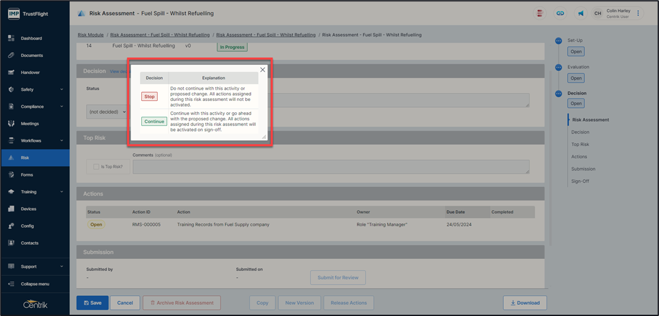Click the Cancel button
659x316 pixels.
pos(125,303)
